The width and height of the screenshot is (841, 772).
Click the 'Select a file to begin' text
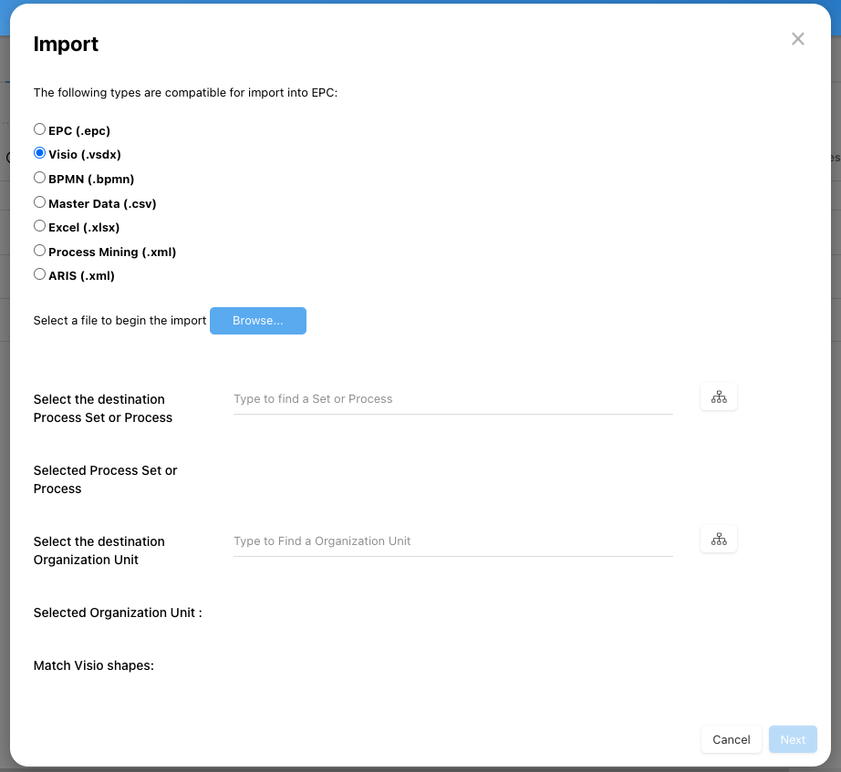pyautogui.click(x=119, y=321)
